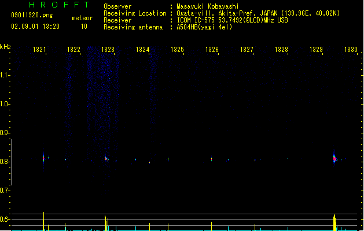The width and height of the screenshot is (364, 231).
Task: Click the 1327 time axis label
Action: (x=247, y=50)
